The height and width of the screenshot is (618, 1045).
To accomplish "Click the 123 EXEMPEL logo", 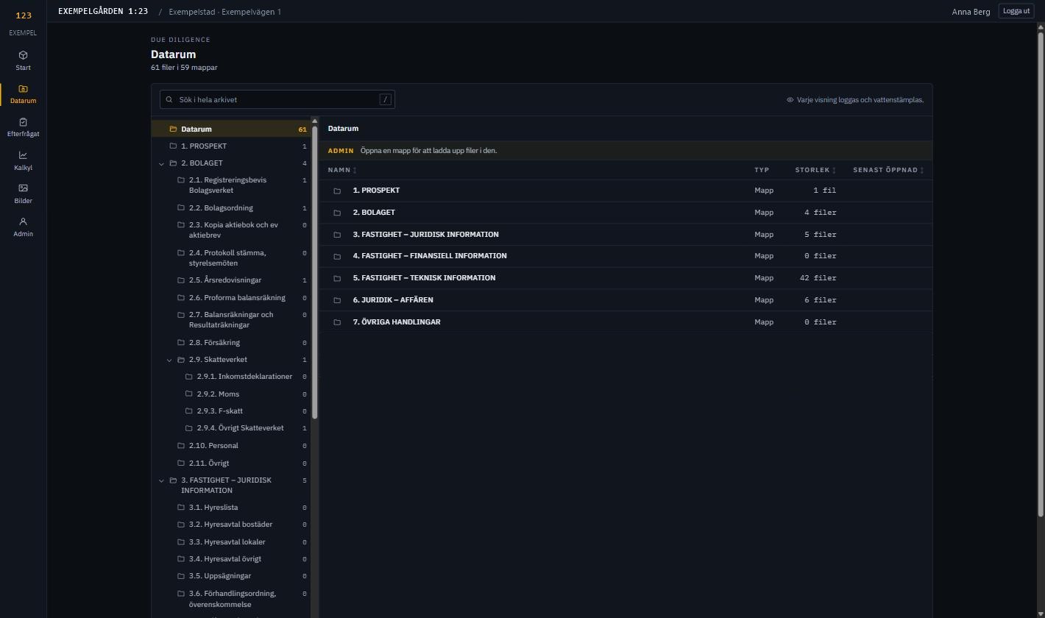I will coord(23,22).
